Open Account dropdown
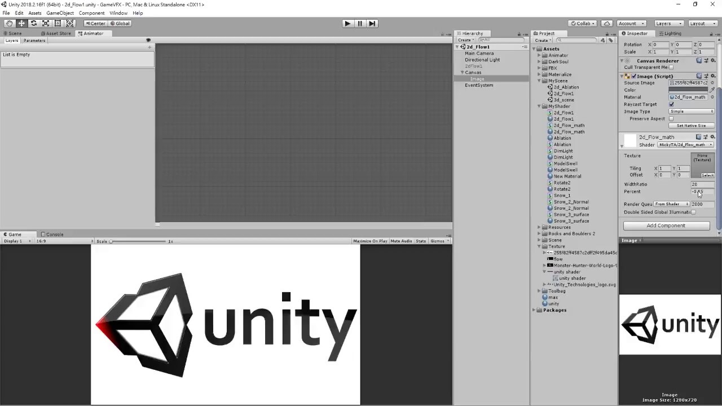The height and width of the screenshot is (406, 722). tap(631, 23)
